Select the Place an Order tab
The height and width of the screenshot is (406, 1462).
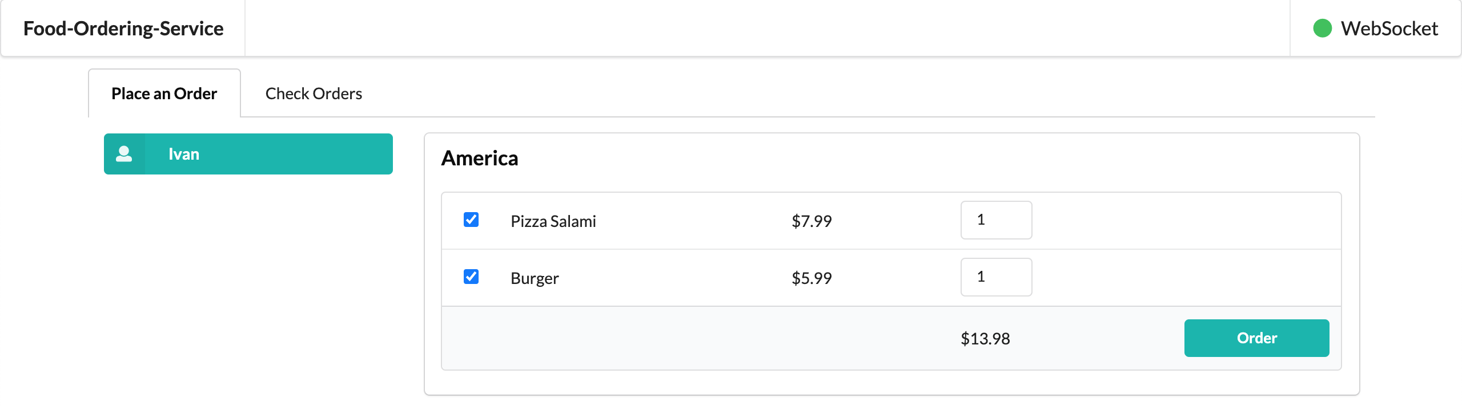[x=164, y=94]
